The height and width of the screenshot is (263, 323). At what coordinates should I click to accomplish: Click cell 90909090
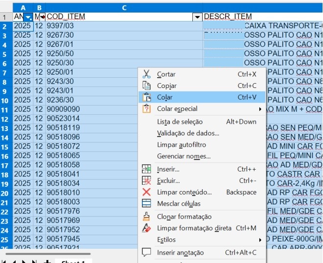pos(92,110)
